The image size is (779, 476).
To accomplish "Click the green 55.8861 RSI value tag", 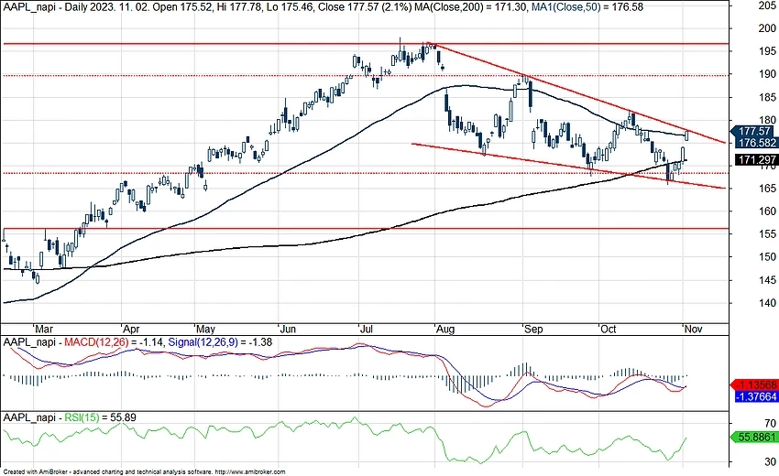I will coord(753,438).
